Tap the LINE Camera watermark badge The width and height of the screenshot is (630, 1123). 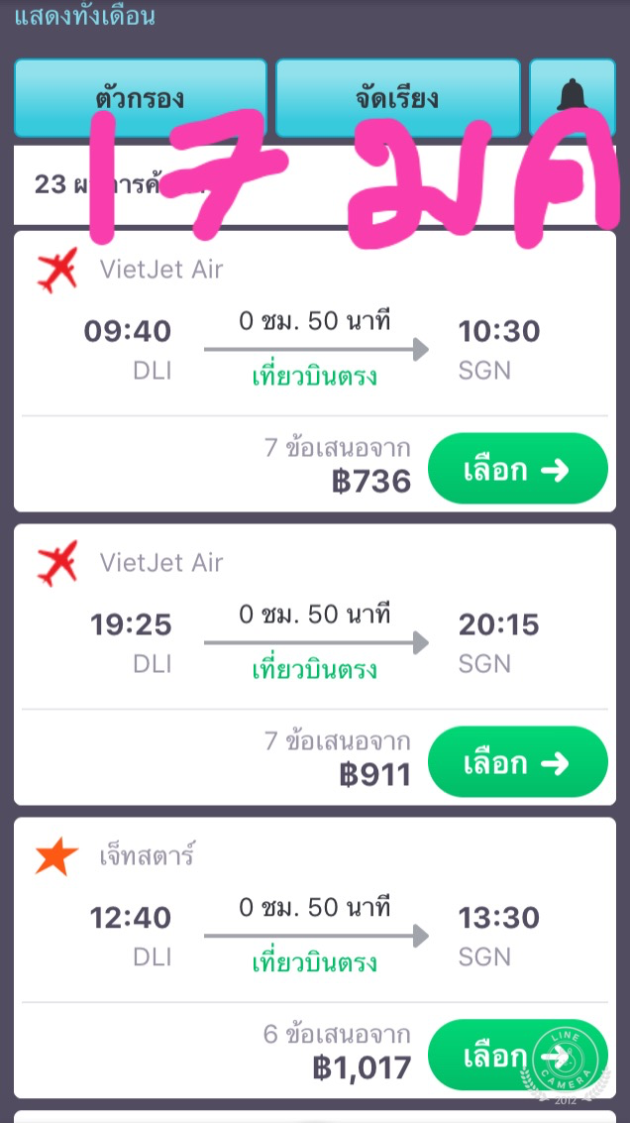tap(565, 1061)
